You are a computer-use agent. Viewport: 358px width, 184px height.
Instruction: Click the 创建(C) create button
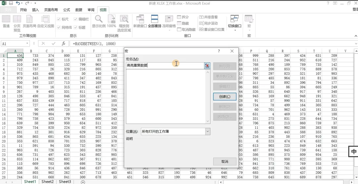pyautogui.click(x=225, y=97)
